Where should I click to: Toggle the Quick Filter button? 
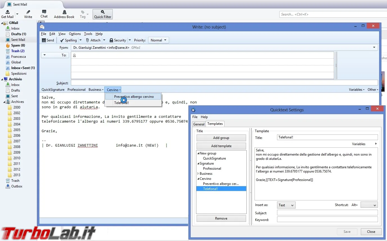point(103,14)
